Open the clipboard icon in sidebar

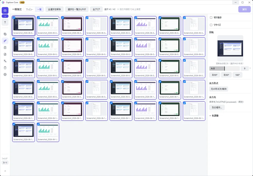pyautogui.click(x=5, y=48)
